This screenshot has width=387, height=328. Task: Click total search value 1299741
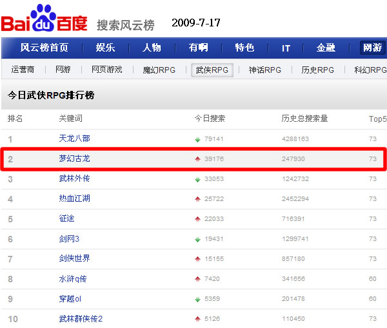295,238
